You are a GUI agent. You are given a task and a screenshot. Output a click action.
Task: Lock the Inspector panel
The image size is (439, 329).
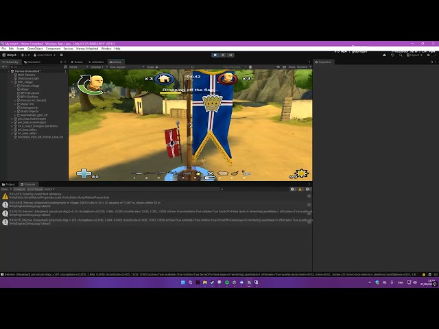(431, 62)
